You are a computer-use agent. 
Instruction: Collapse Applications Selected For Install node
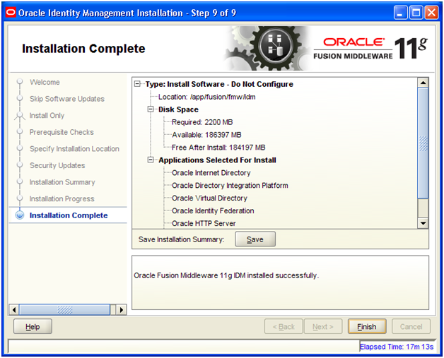151,160
